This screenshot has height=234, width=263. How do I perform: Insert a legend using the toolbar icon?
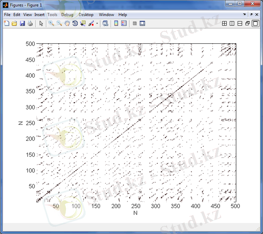(124, 23)
